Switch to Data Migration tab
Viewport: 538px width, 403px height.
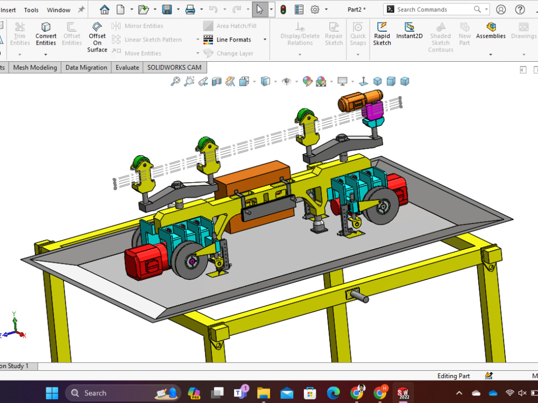click(86, 68)
